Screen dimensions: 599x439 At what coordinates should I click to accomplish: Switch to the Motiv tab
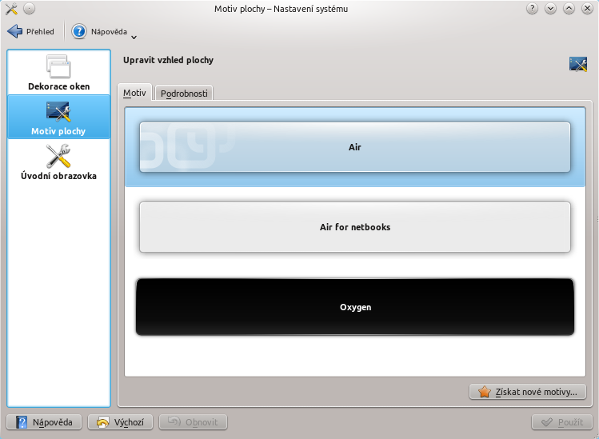coord(134,93)
